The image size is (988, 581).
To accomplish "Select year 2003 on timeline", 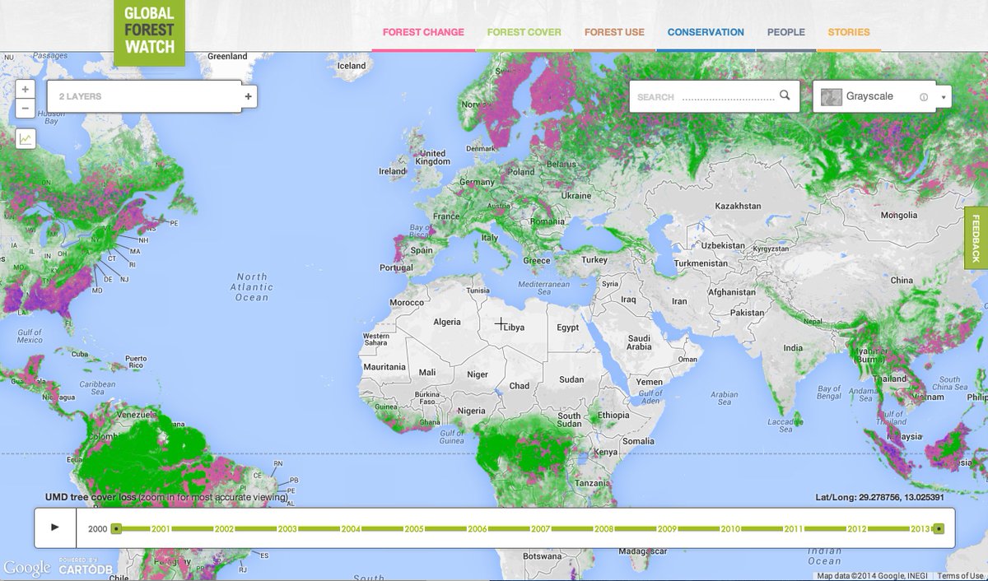I will (x=287, y=528).
